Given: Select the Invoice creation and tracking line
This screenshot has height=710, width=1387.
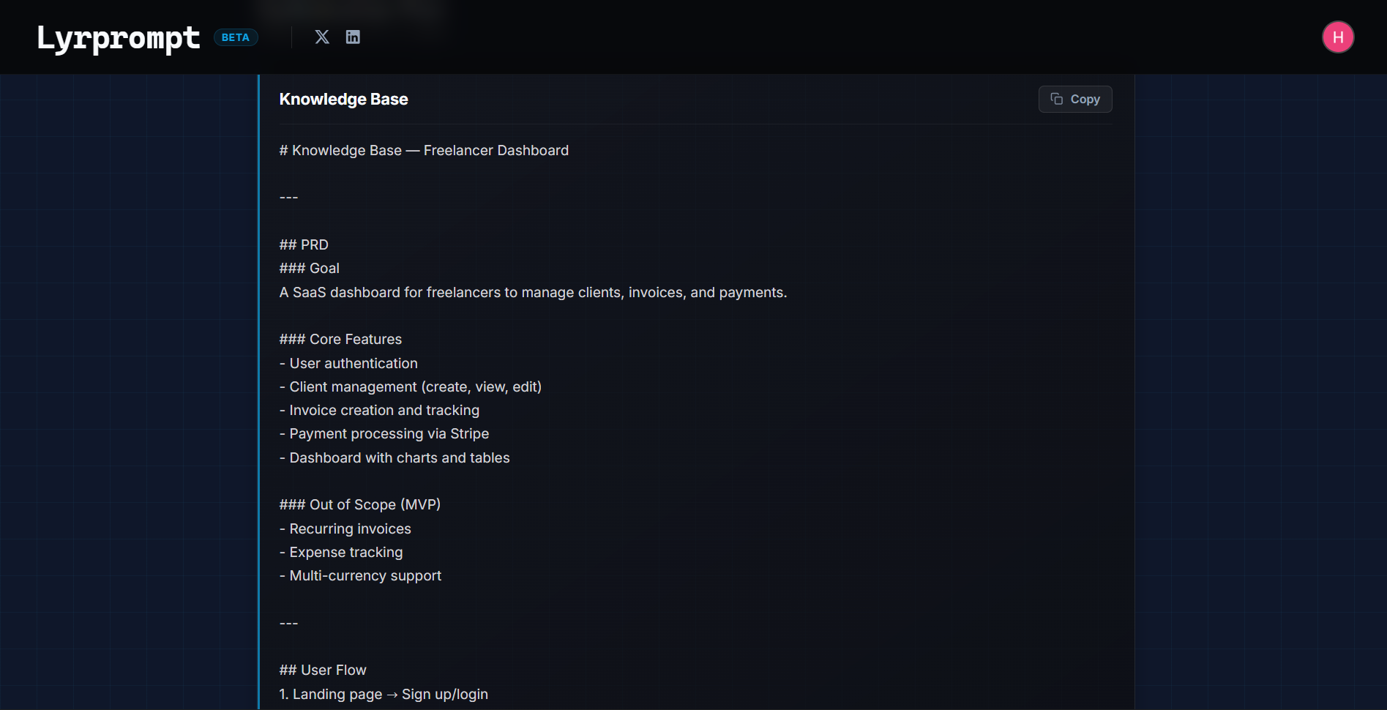Looking at the screenshot, I should click(x=379, y=410).
